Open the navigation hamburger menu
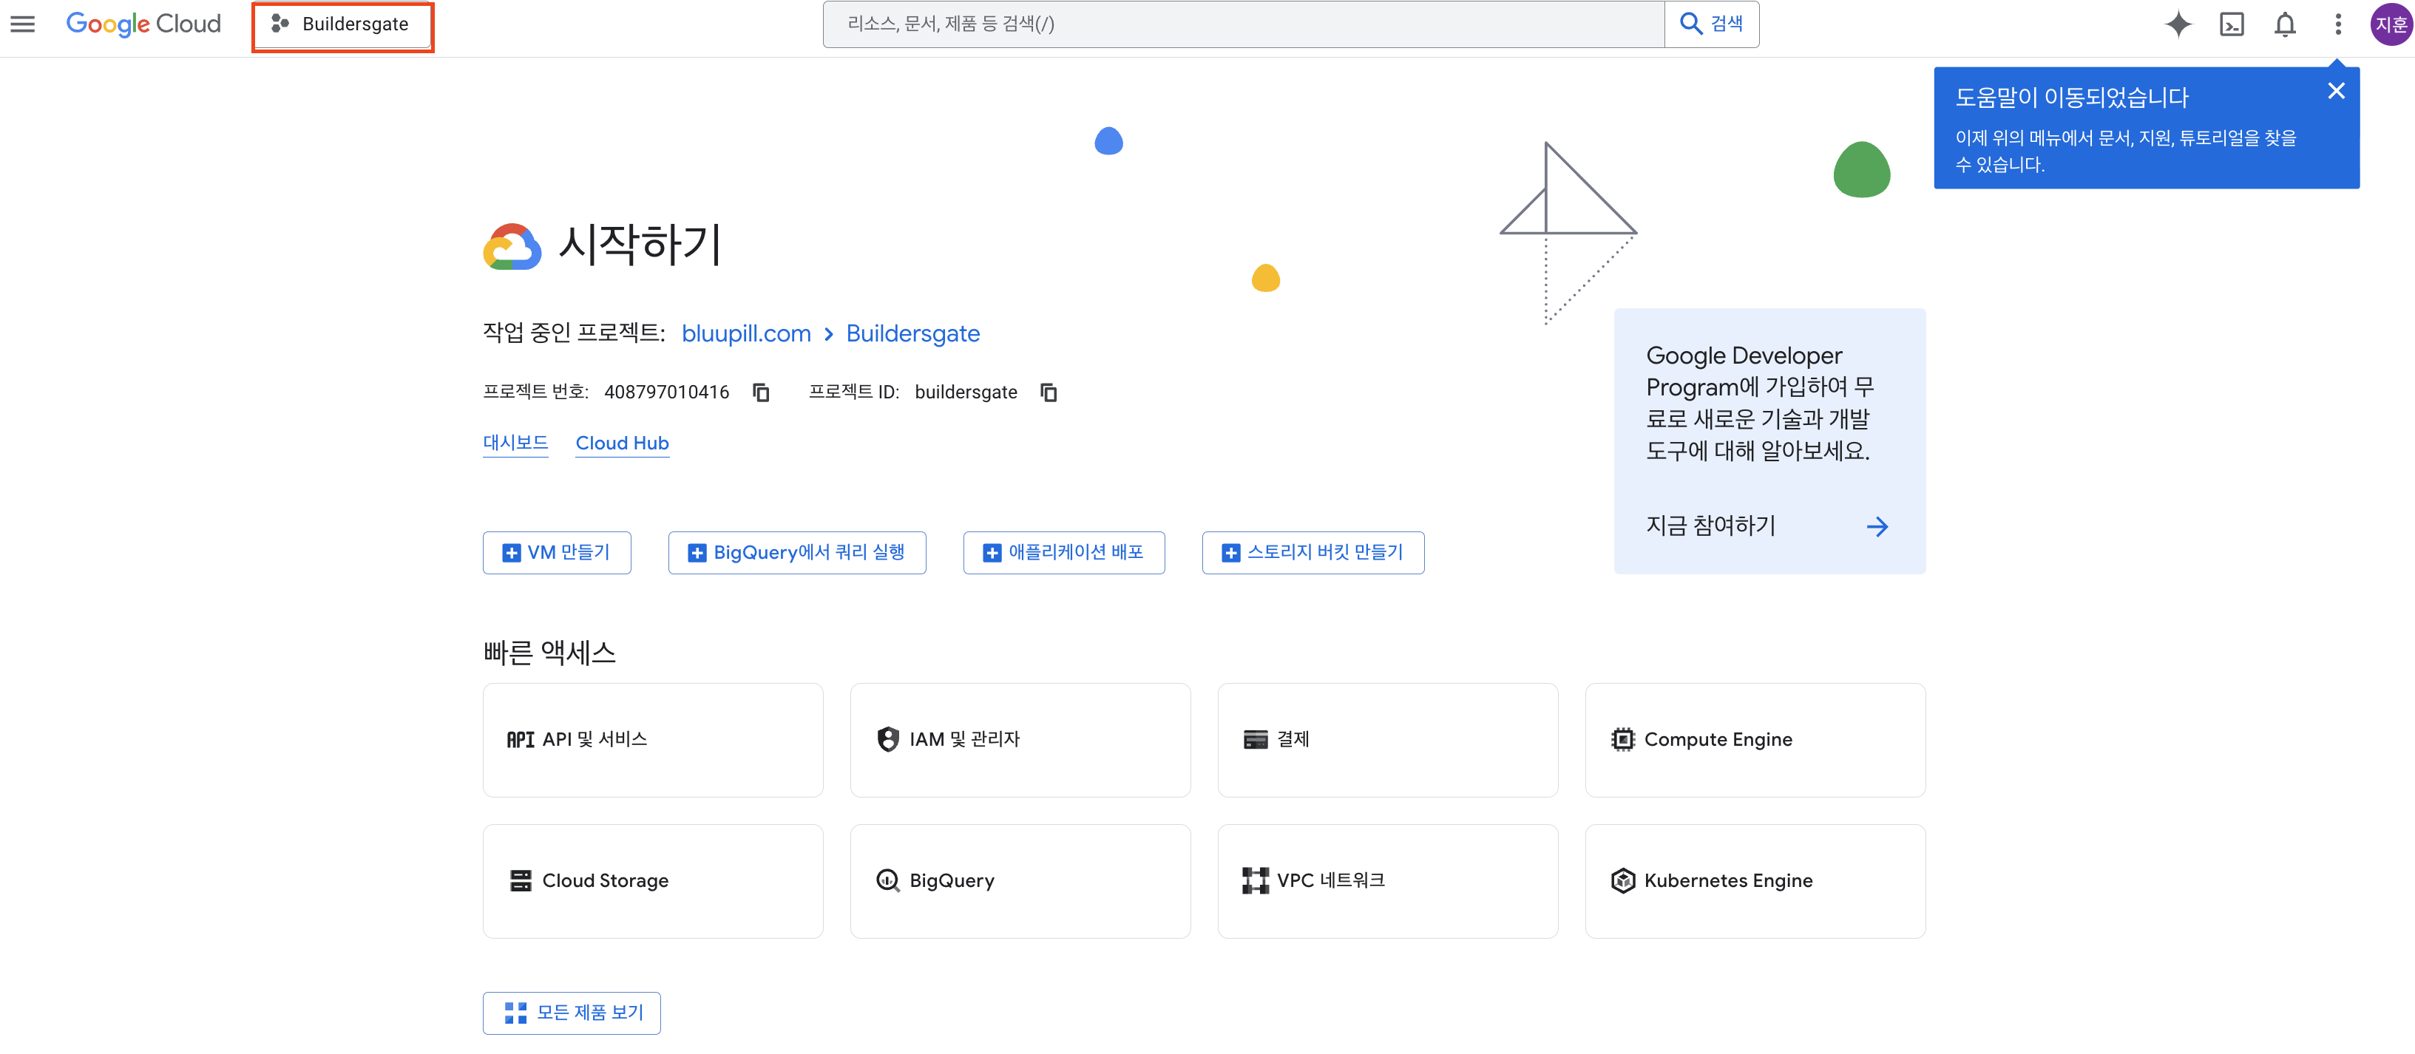Screen dimensions: 2415x1054 21,24
